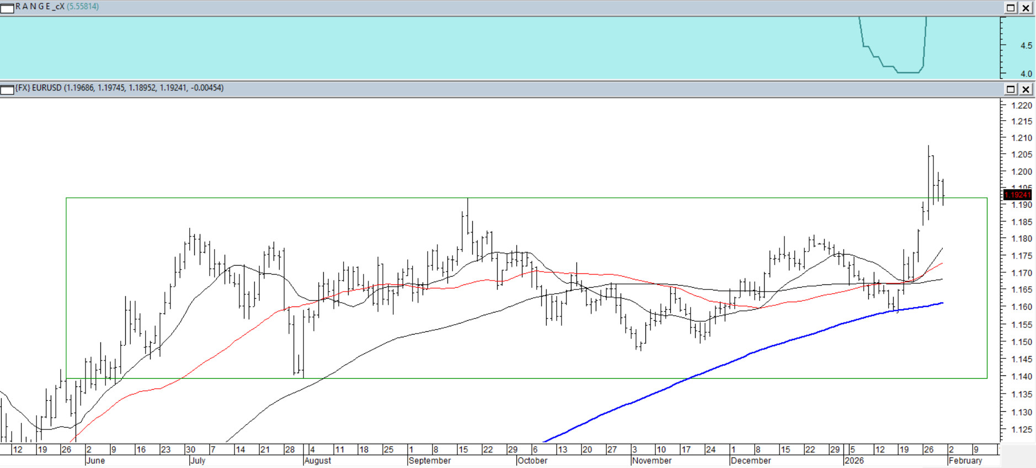Close the EURUSD price chart pane
Screen dimensions: 1036x468
point(1026,89)
